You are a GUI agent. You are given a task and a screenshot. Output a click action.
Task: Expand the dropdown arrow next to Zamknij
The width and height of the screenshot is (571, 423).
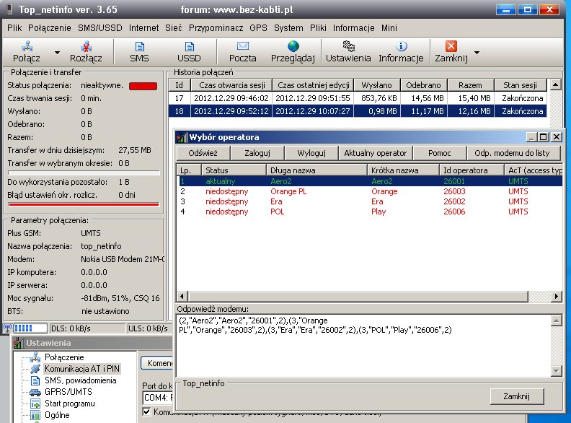(477, 53)
